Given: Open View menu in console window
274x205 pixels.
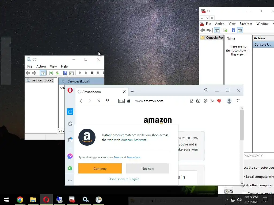Looking at the screenshot, I should pyautogui.click(x=232, y=24).
